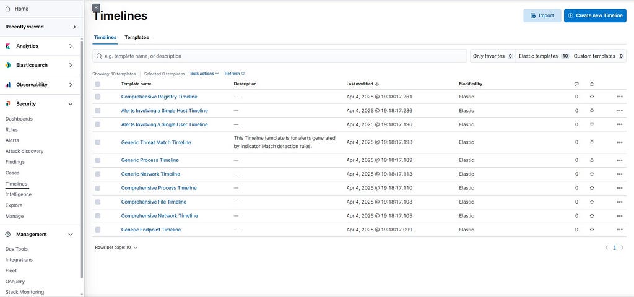634x297 pixels.
Task: Check the Generic Network Timeline checkbox
Action: [97, 174]
